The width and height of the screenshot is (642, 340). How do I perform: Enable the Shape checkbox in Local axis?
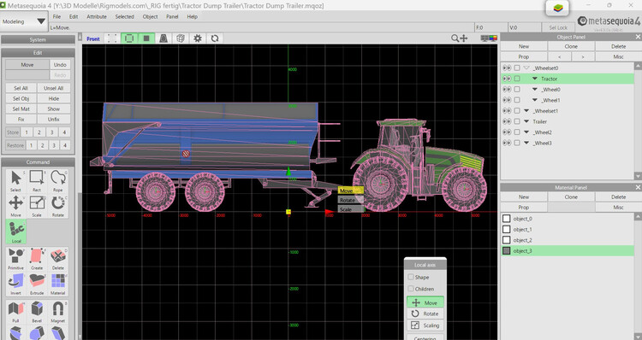[x=411, y=277]
